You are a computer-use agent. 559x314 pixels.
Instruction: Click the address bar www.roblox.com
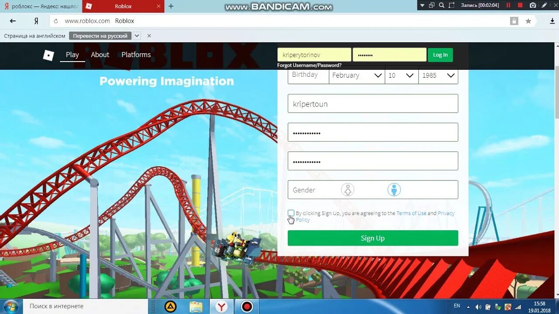tap(279, 21)
